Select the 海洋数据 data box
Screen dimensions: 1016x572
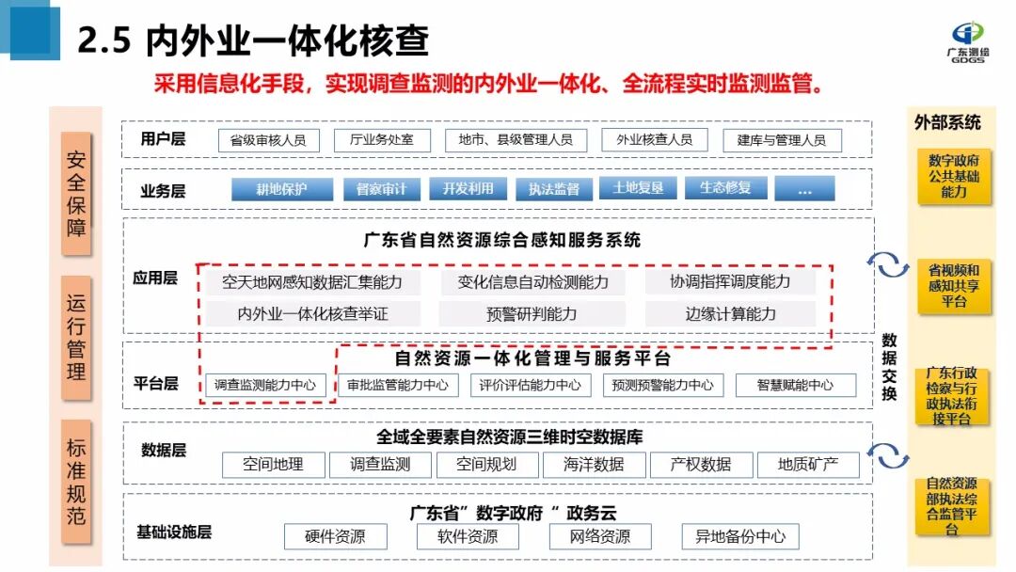tap(595, 465)
